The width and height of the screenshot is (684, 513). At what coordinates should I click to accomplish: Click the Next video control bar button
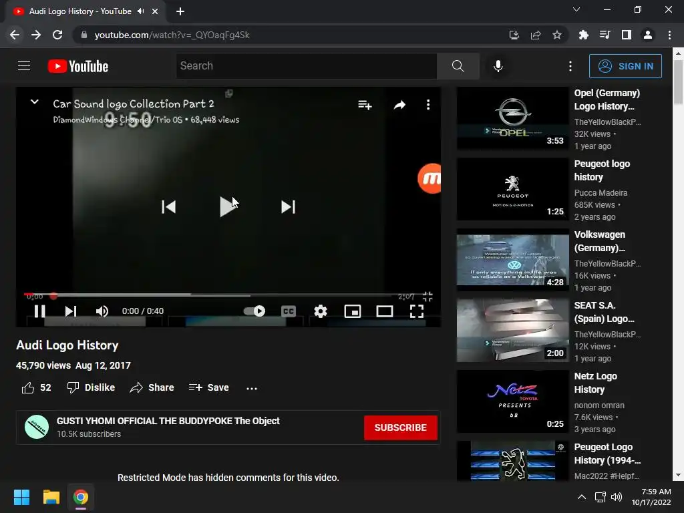point(71,311)
